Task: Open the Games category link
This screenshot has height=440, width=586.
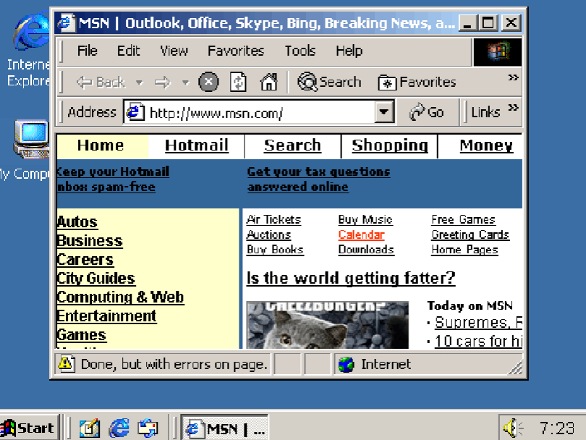Action: click(82, 335)
